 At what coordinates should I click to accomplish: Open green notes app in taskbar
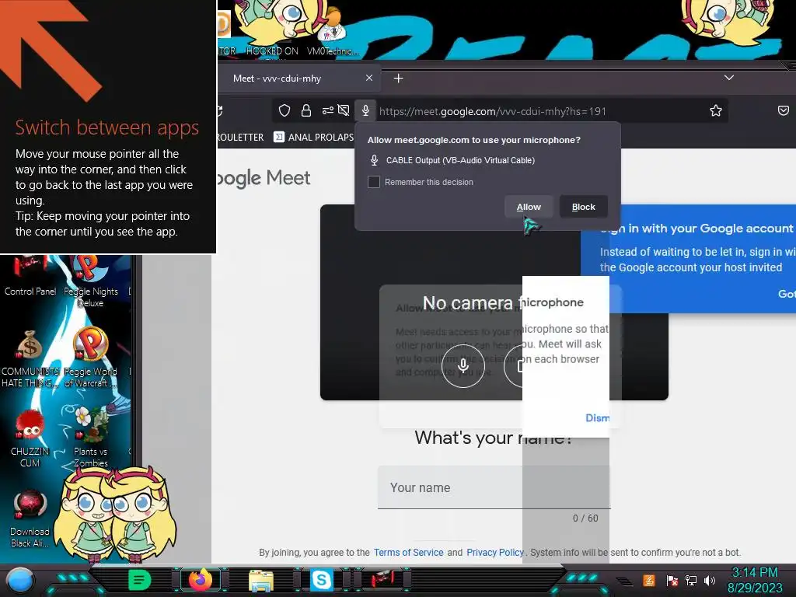(140, 580)
